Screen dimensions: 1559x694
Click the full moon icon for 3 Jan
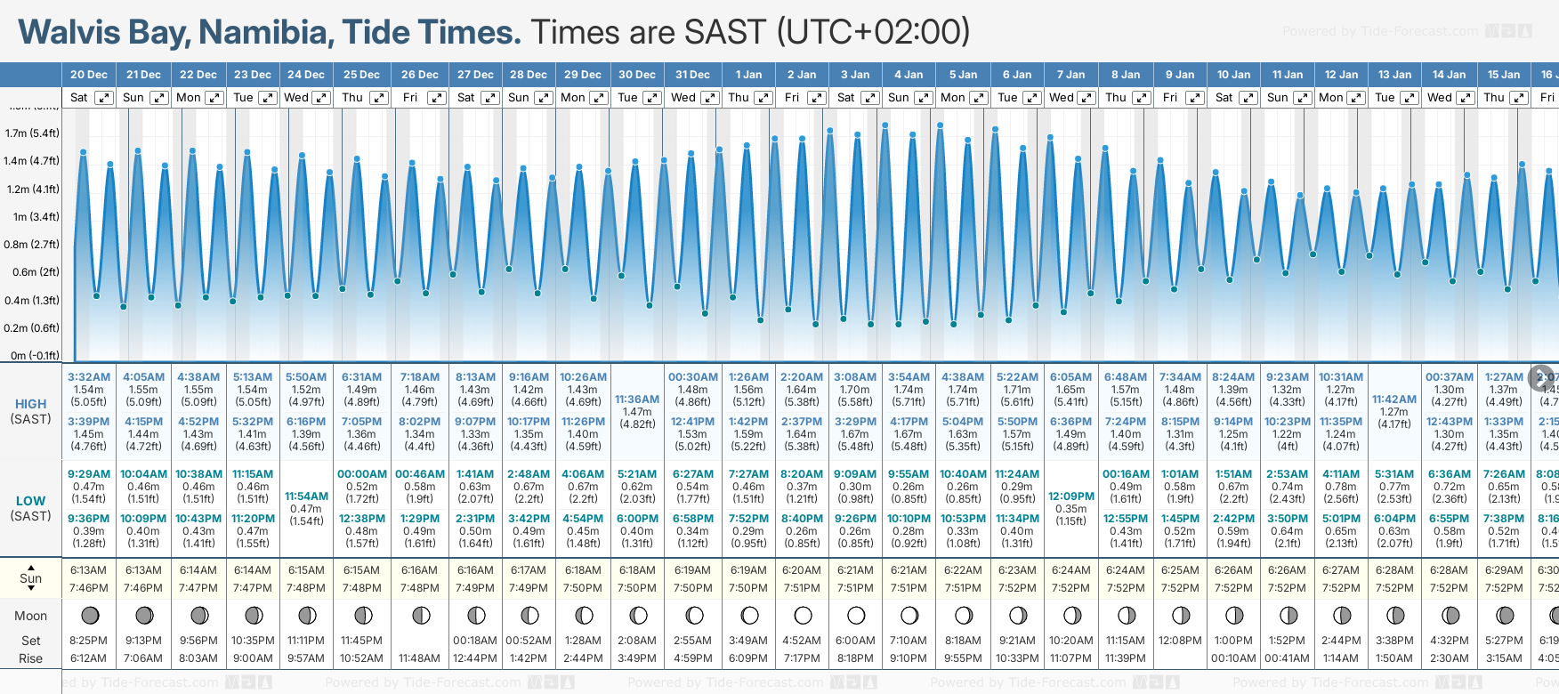tap(856, 615)
